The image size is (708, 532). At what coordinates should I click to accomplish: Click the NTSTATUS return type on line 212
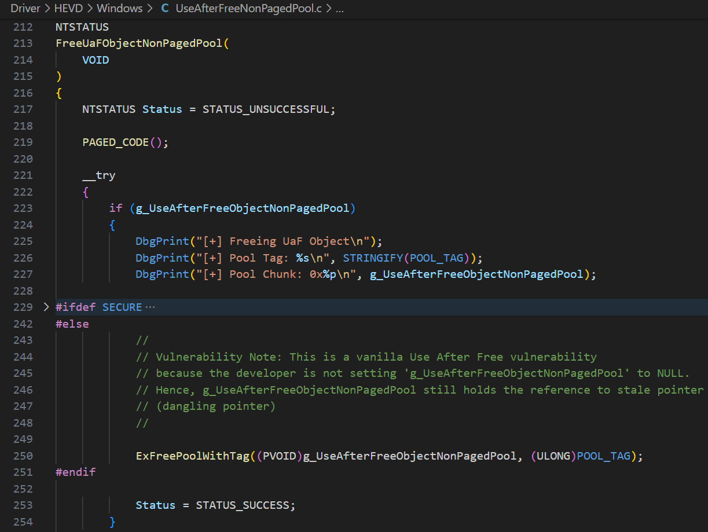click(x=82, y=27)
